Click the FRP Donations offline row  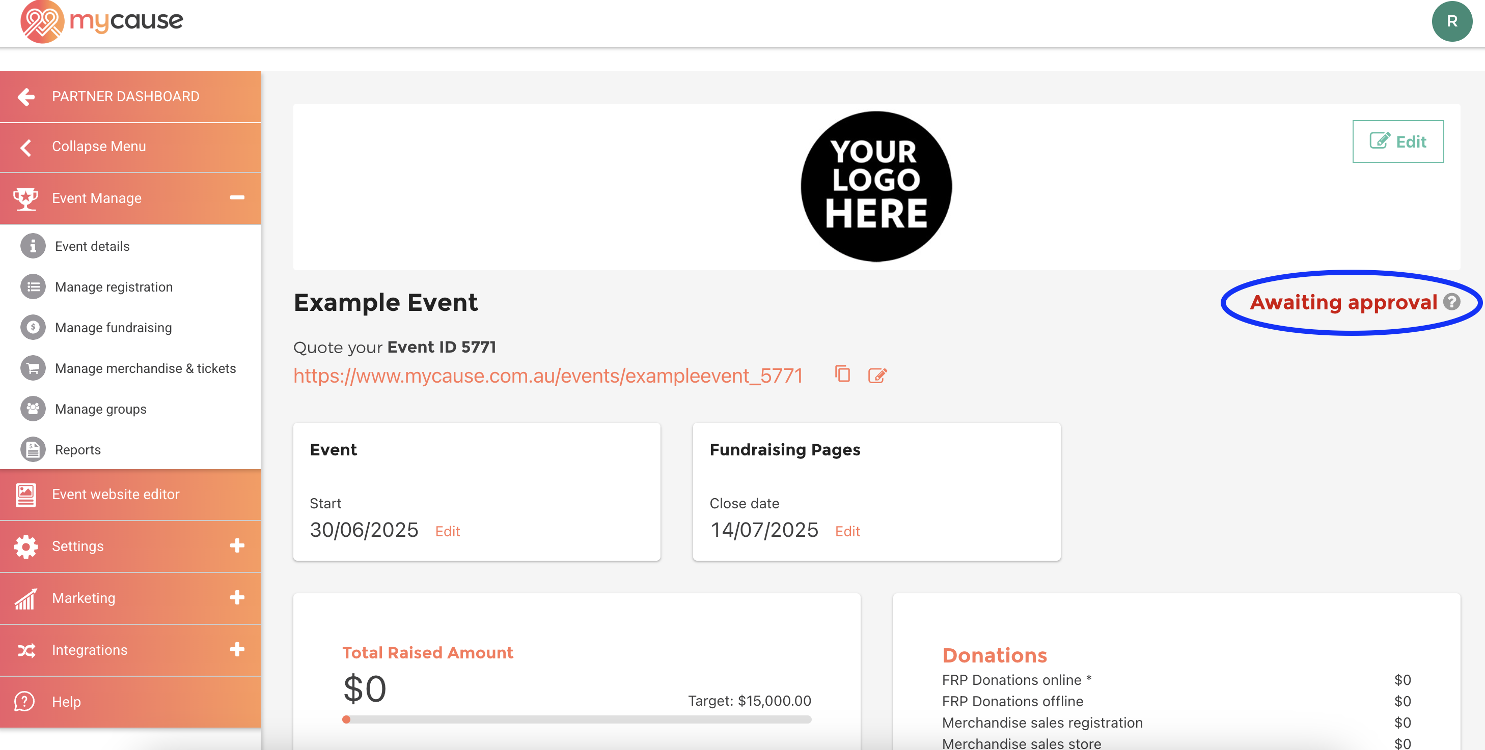pos(1176,702)
